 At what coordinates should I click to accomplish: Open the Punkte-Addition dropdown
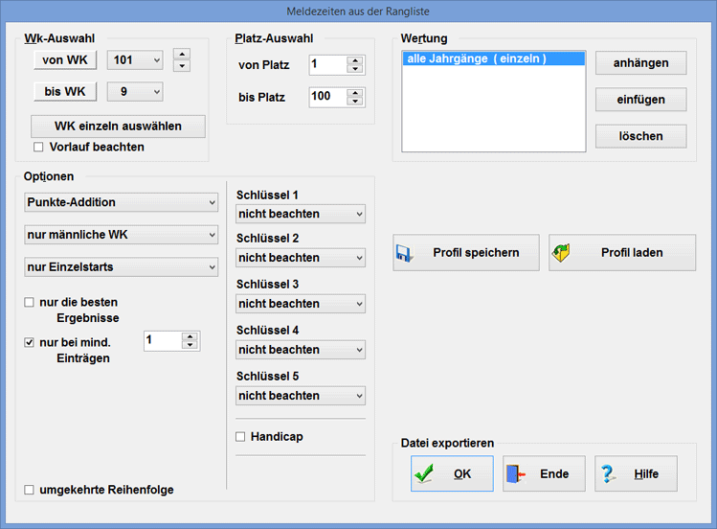121,202
